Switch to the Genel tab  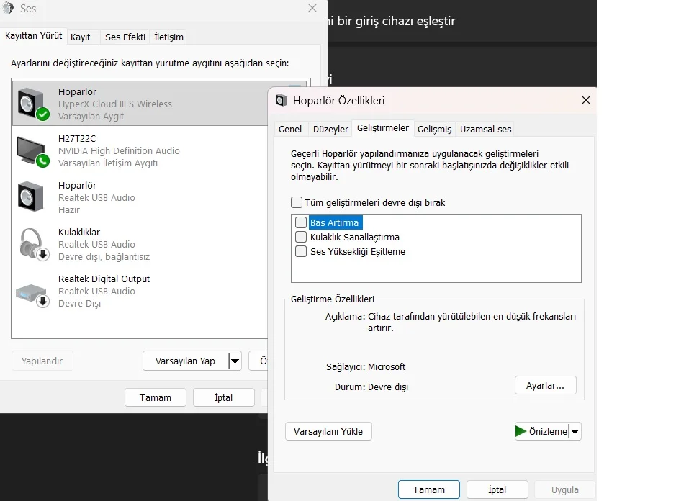[x=290, y=129]
